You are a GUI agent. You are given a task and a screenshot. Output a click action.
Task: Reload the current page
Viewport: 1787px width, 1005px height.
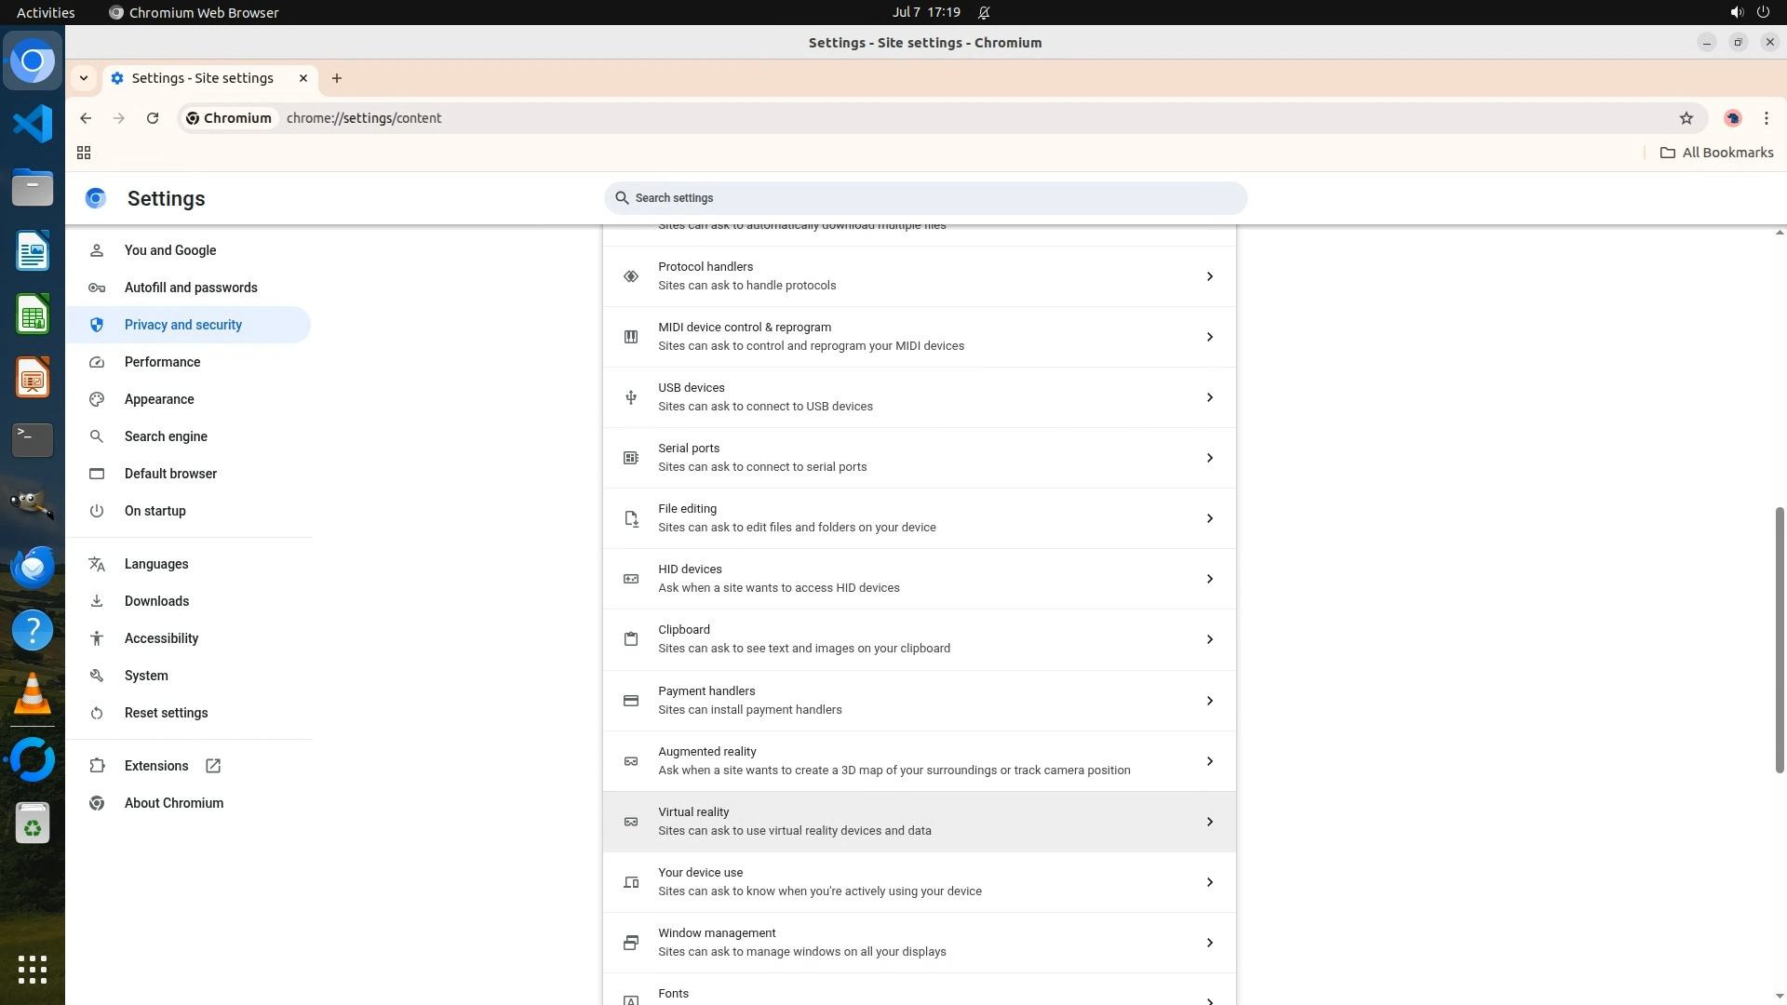click(153, 118)
